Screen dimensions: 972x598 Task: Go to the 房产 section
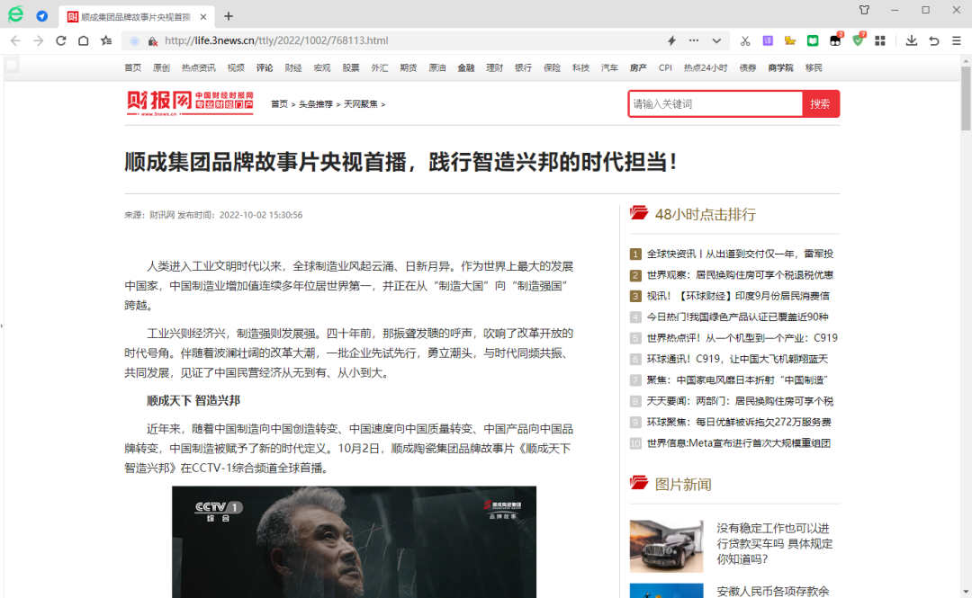(638, 68)
